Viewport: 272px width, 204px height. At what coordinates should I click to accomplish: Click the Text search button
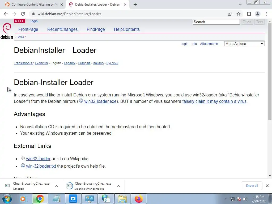[x=260, y=22]
